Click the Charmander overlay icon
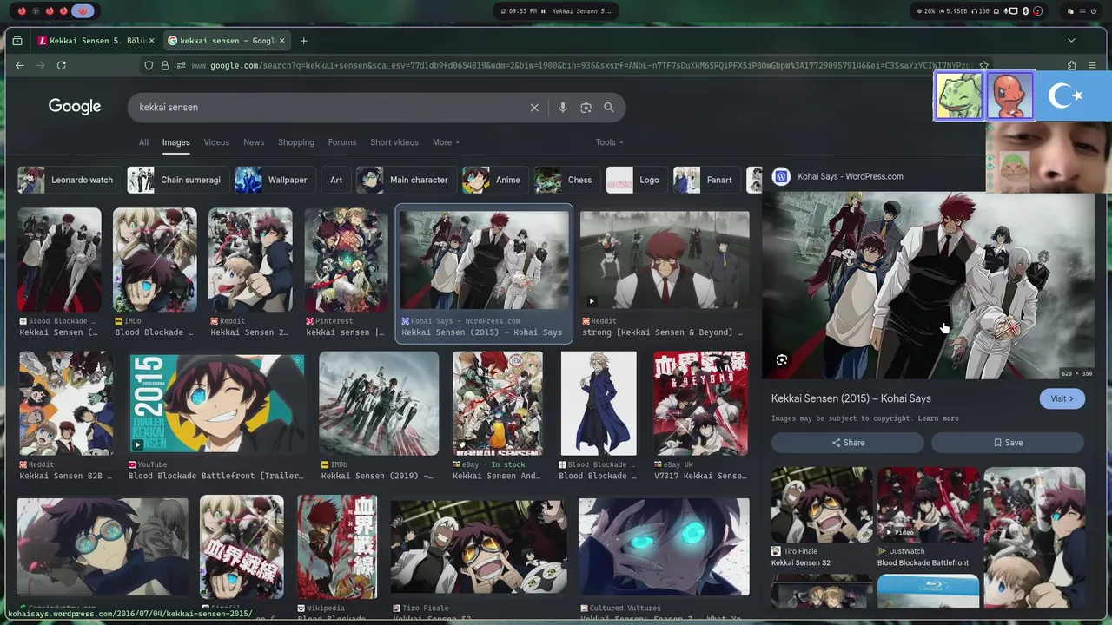 pos(1009,95)
